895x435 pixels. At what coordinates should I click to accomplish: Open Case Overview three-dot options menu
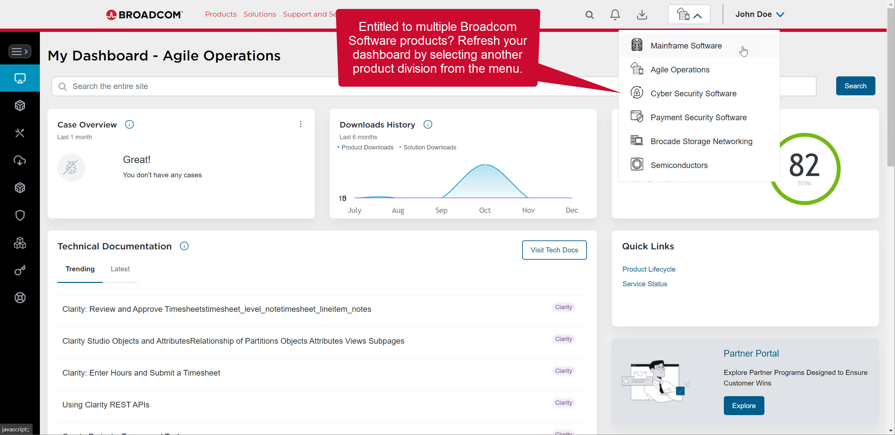[300, 124]
